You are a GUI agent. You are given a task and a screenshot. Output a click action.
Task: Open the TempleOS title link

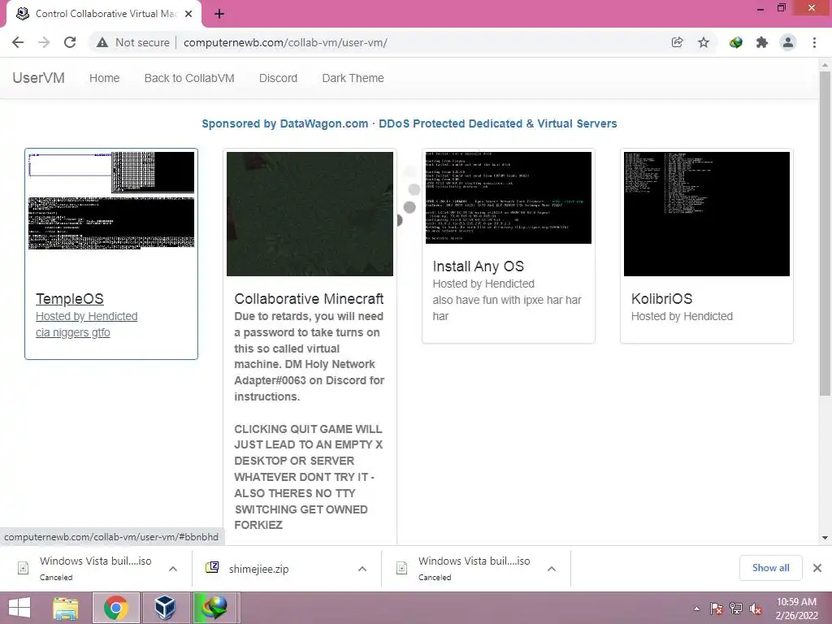[x=70, y=299]
